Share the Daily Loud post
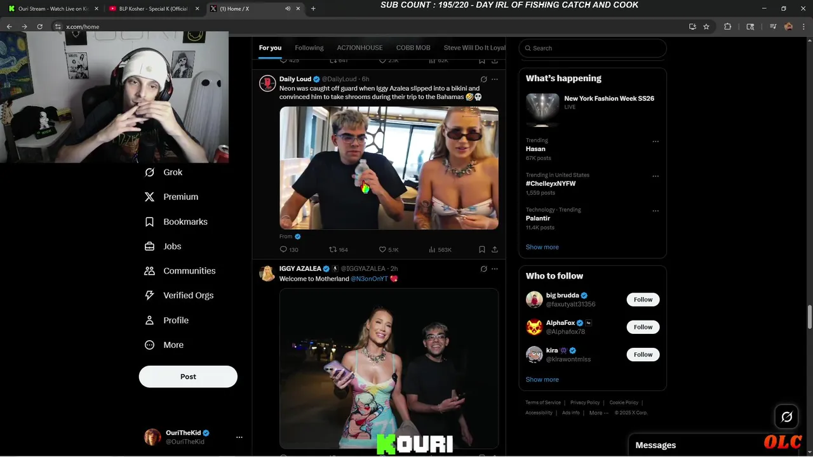813x457 pixels. [495, 249]
